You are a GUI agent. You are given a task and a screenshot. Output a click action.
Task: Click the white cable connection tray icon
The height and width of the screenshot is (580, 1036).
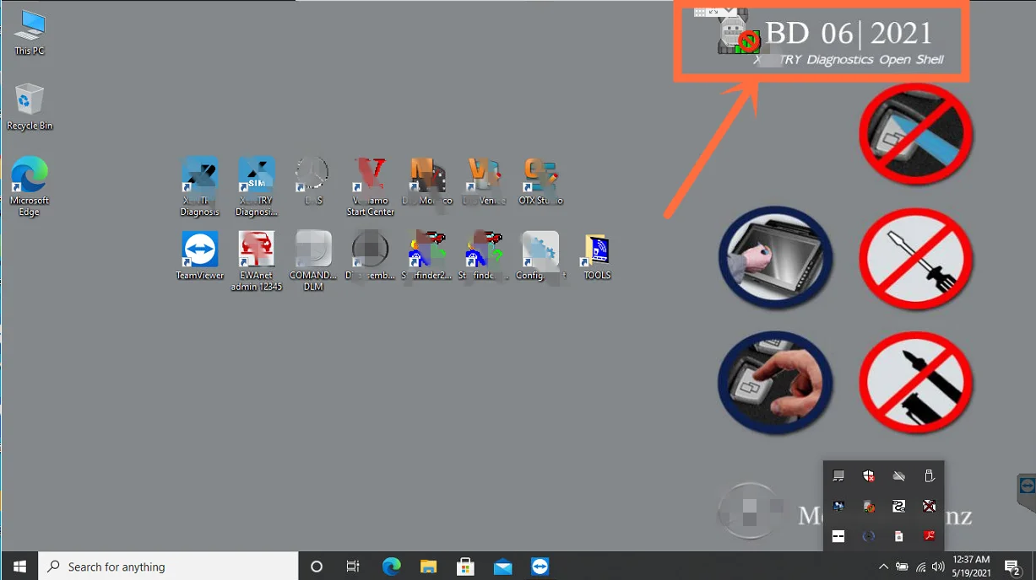tap(898, 506)
